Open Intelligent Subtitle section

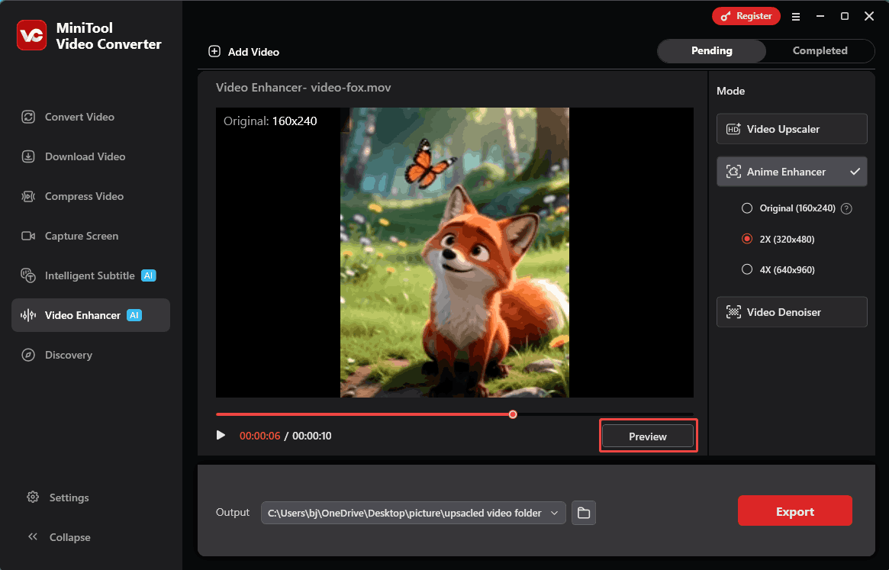(x=91, y=275)
